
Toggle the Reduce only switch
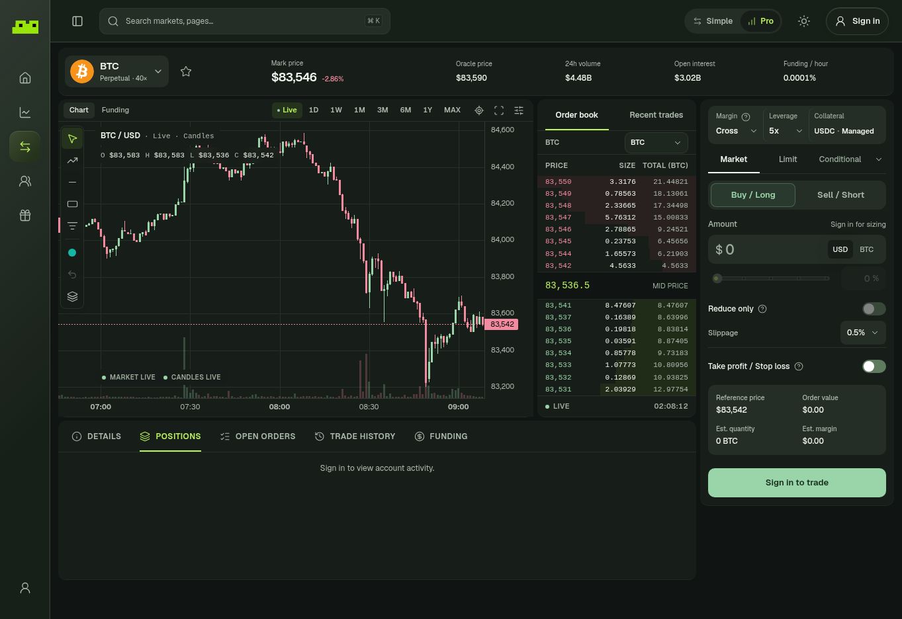pyautogui.click(x=874, y=309)
